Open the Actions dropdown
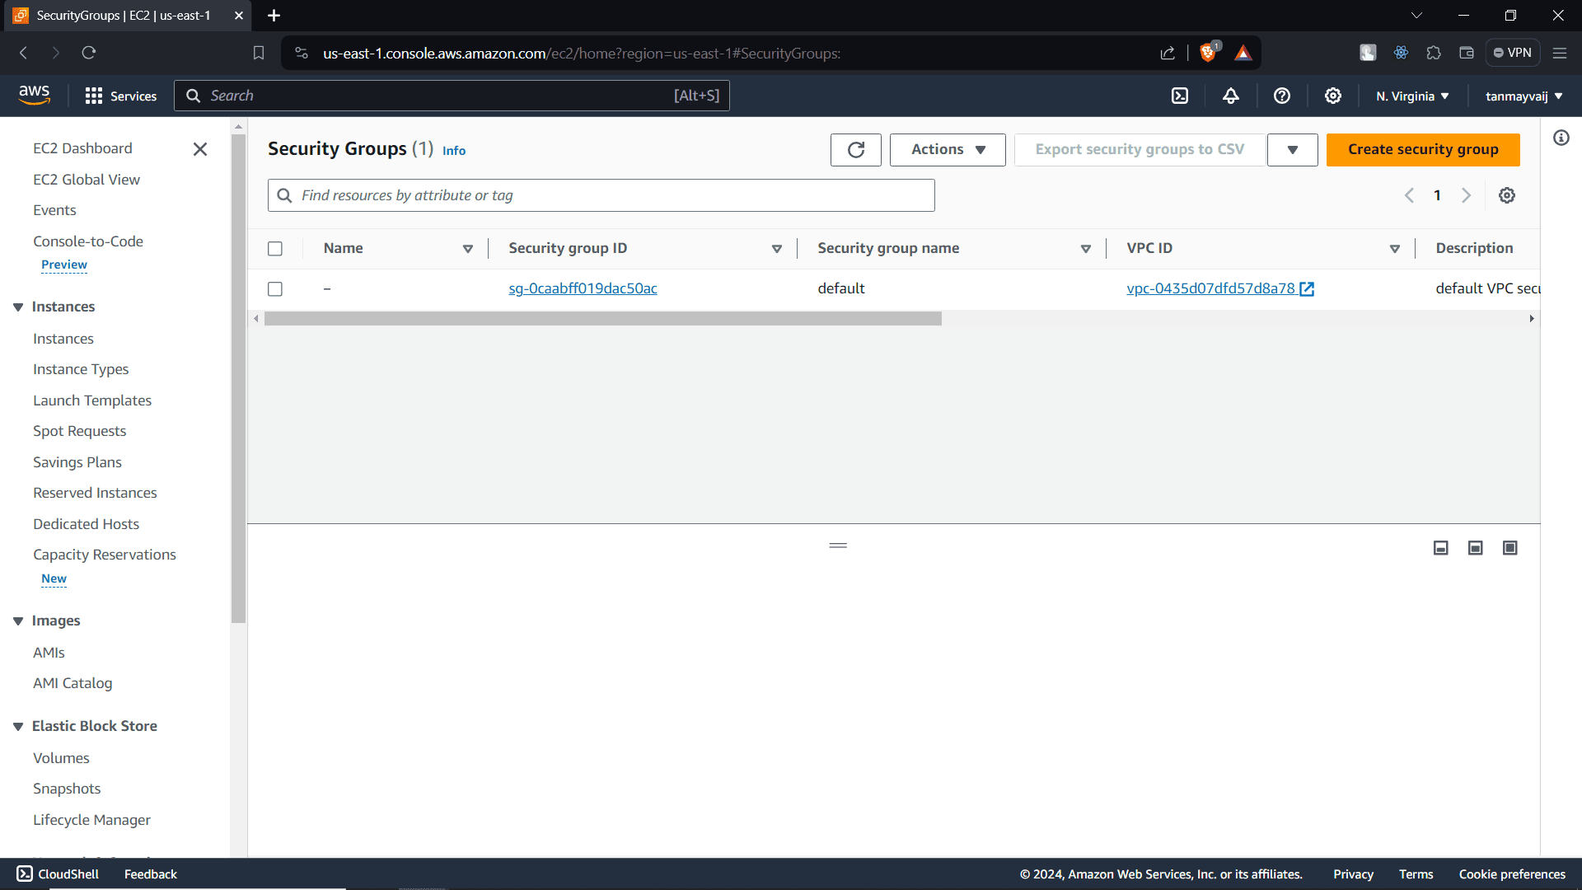 [947, 149]
